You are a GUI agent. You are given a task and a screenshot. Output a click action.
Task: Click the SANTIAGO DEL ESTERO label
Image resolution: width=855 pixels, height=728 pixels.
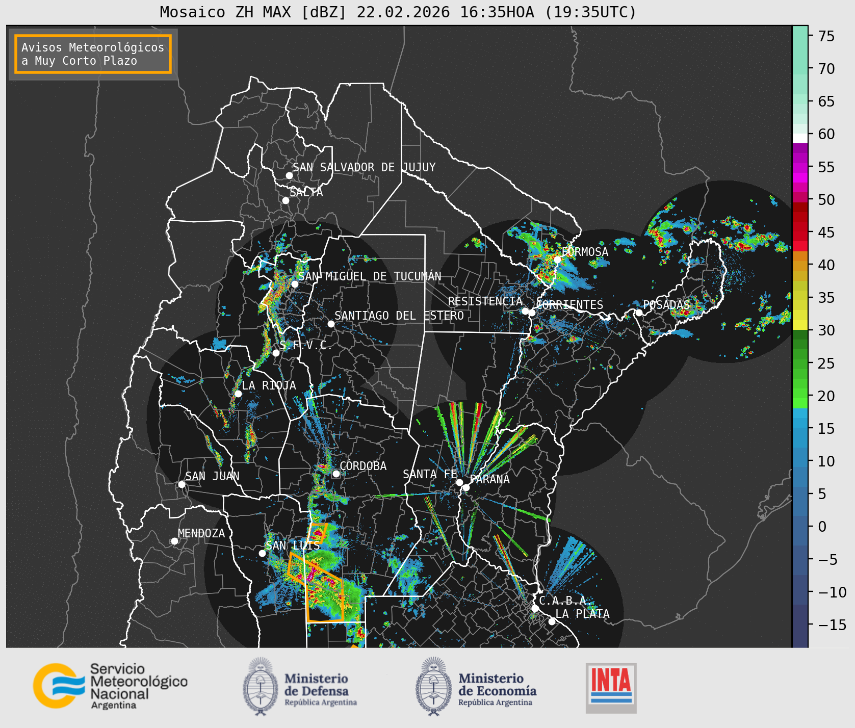[x=399, y=316]
